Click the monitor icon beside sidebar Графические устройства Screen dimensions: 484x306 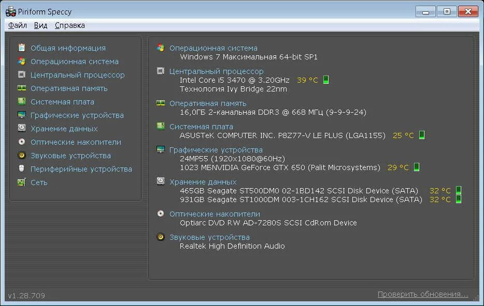pyautogui.click(x=22, y=115)
